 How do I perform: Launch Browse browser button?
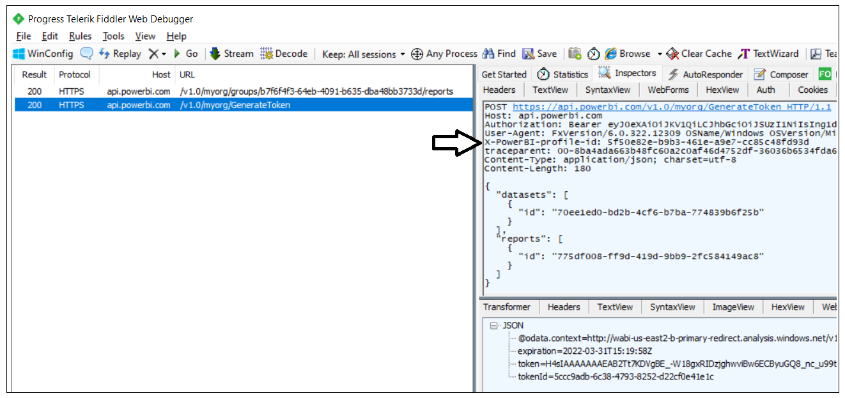(628, 54)
